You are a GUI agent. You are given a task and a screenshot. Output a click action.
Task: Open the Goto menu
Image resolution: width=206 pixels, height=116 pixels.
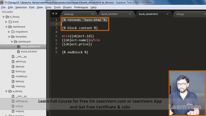click(48, 7)
